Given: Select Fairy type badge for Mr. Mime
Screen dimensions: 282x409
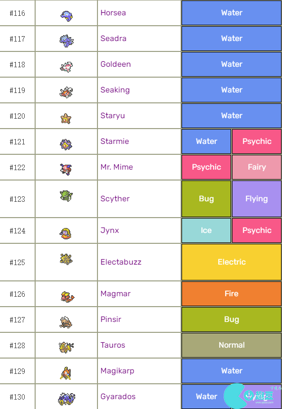Looking at the screenshot, I should point(257,167).
